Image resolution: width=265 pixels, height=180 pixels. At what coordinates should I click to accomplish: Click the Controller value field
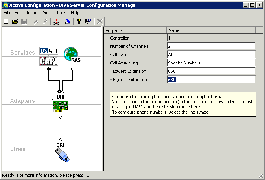point(211,38)
